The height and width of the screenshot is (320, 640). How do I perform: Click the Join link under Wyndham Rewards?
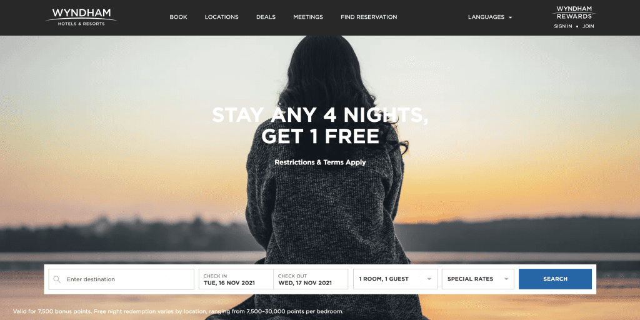(588, 26)
